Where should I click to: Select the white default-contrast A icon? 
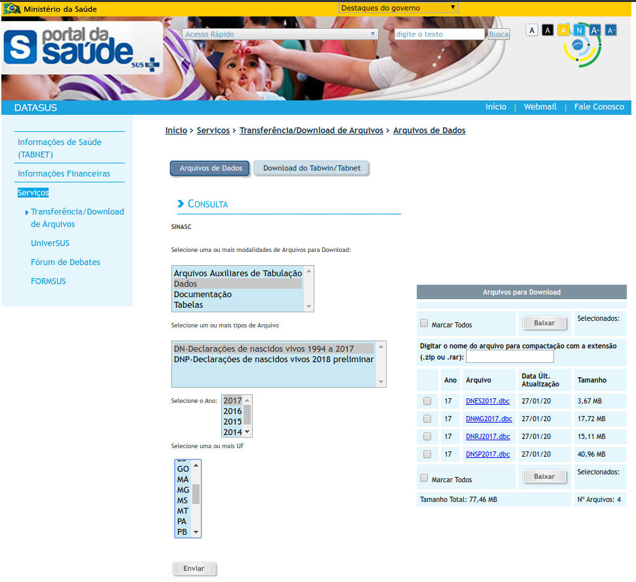532,30
